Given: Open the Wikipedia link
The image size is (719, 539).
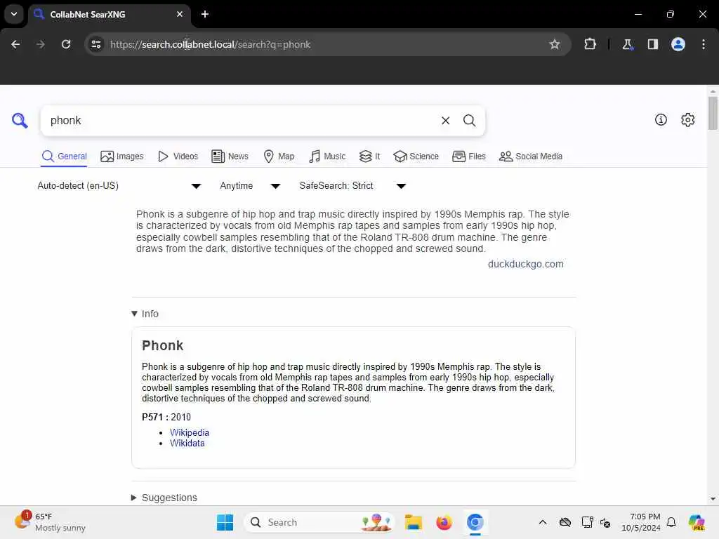Looking at the screenshot, I should [x=190, y=432].
